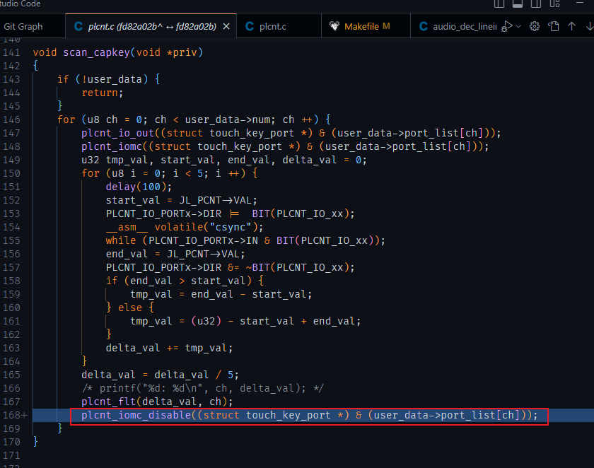The height and width of the screenshot is (468, 594).
Task: Click the commented printf line 166
Action: point(203,389)
